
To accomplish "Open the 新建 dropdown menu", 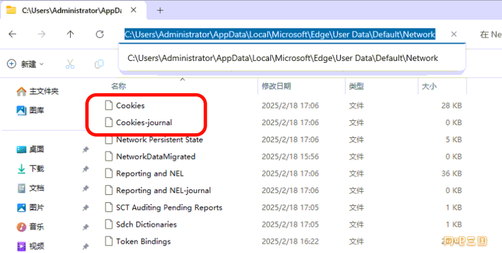I will [25, 64].
